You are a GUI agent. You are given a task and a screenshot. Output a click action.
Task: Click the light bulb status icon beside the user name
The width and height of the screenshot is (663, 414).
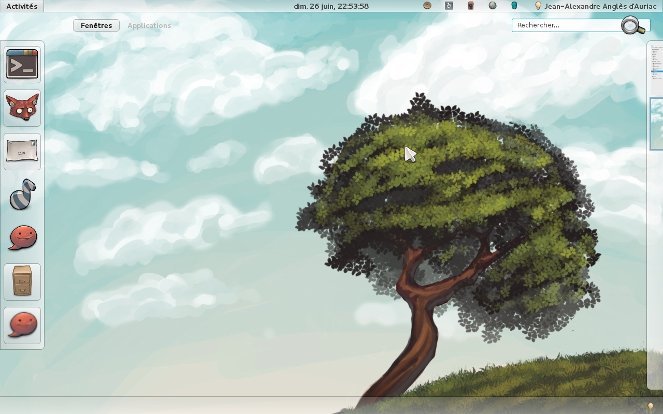538,6
